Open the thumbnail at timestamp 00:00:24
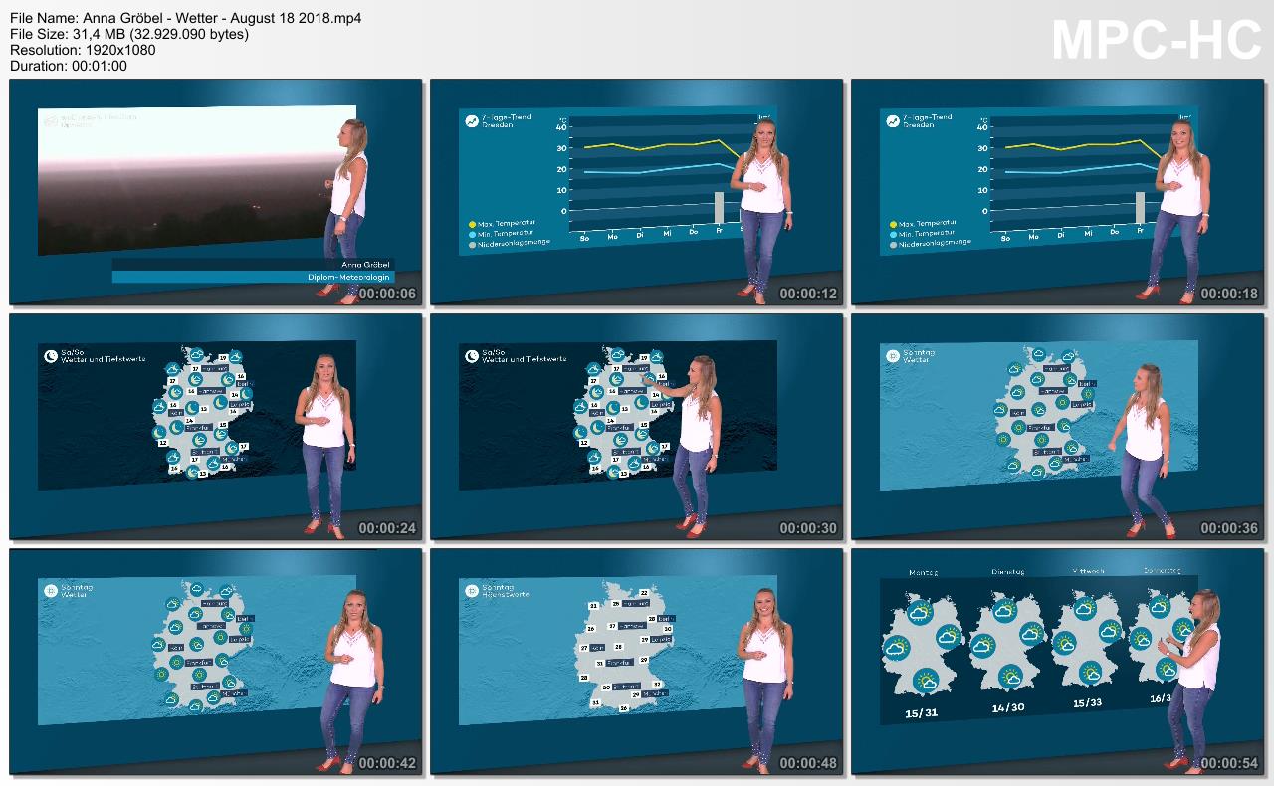This screenshot has width=1274, height=786. [216, 427]
